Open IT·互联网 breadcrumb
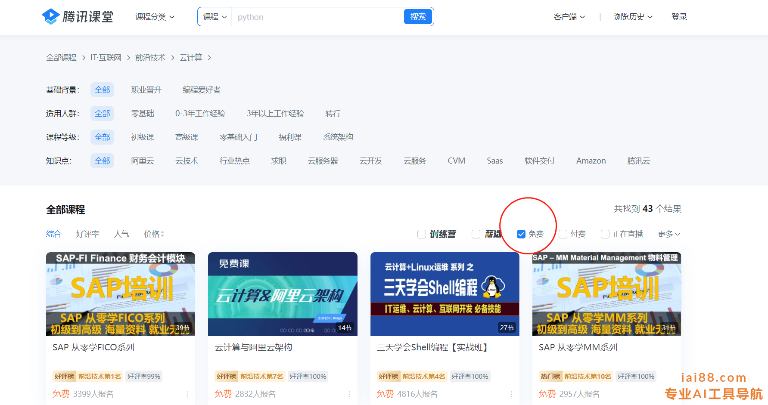Image resolution: width=768 pixels, height=405 pixels. coord(106,58)
